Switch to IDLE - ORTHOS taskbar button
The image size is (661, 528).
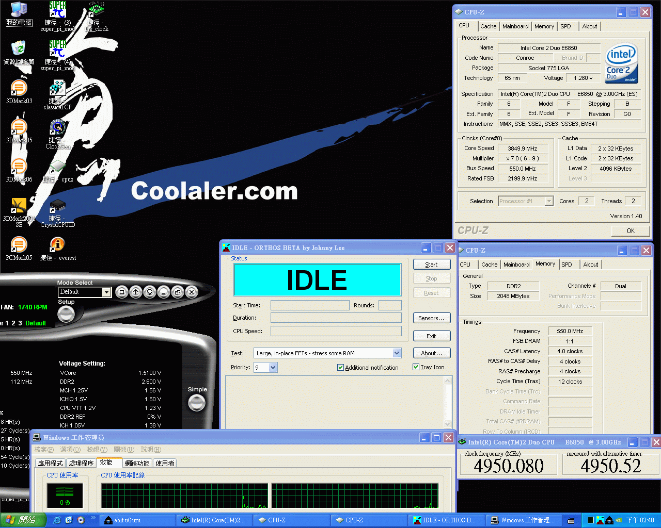[448, 520]
